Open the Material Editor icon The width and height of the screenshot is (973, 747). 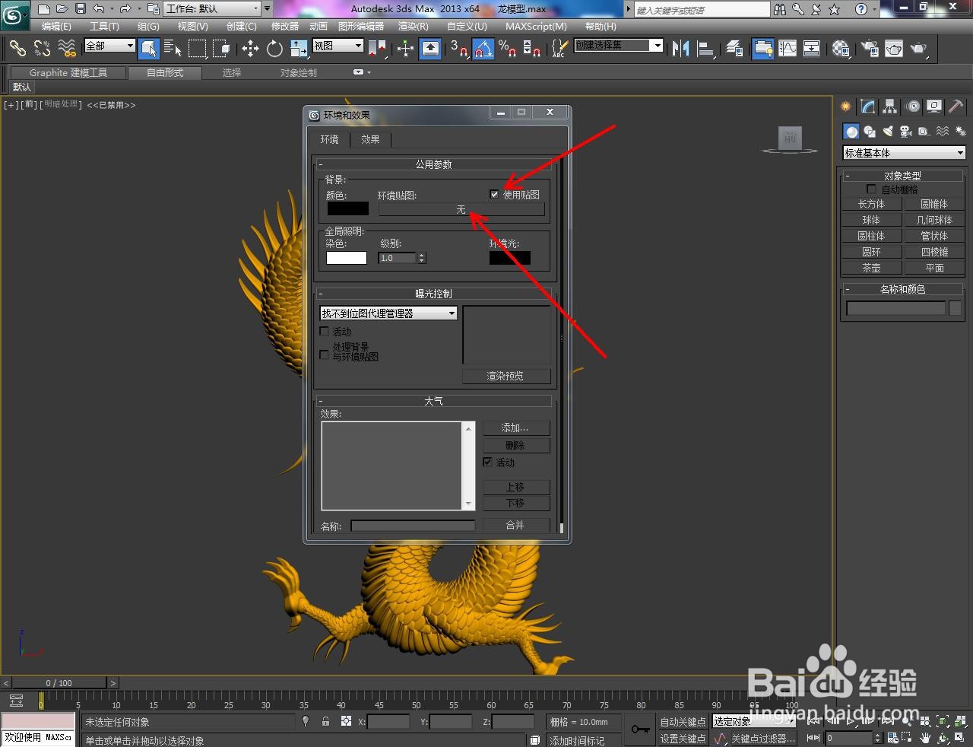(x=840, y=49)
